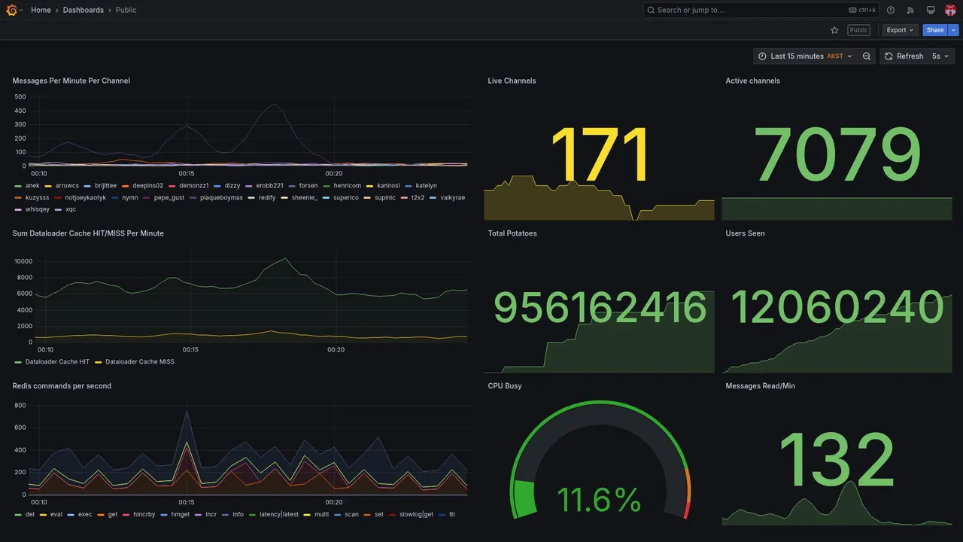Expand the 5s refresh interval dropdown

pyautogui.click(x=941, y=56)
